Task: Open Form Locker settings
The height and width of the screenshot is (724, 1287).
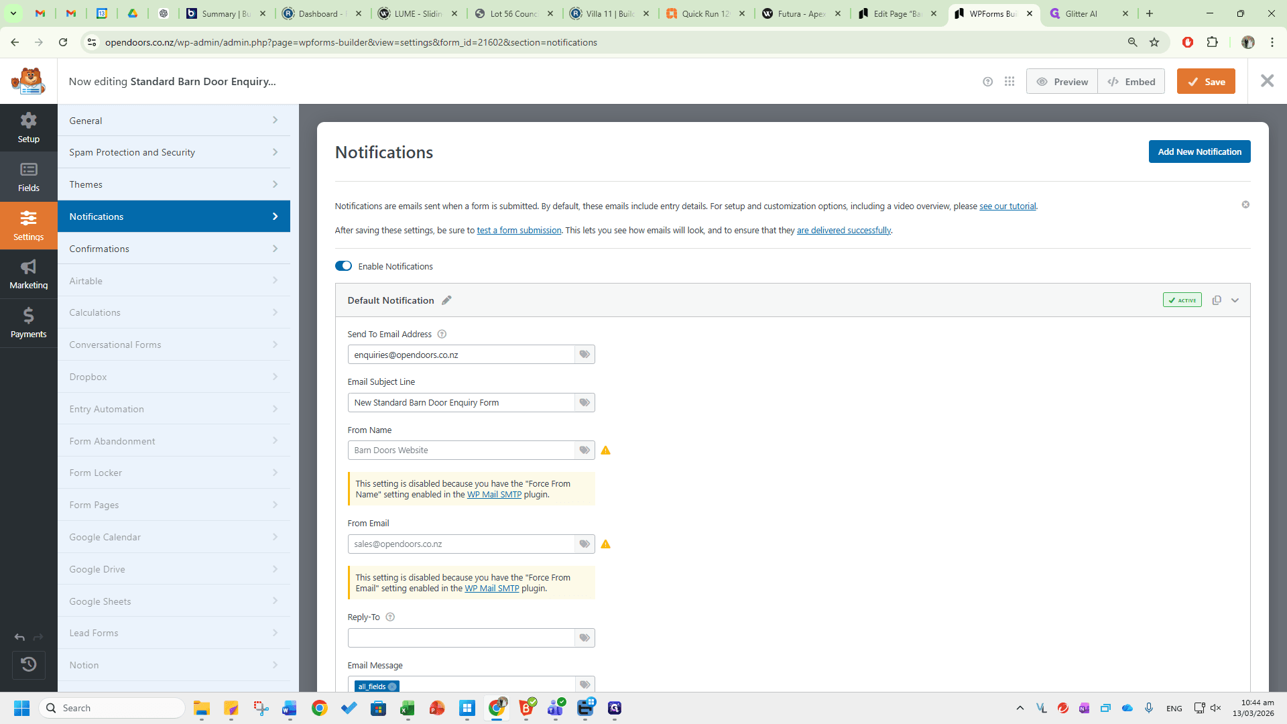Action: click(174, 473)
